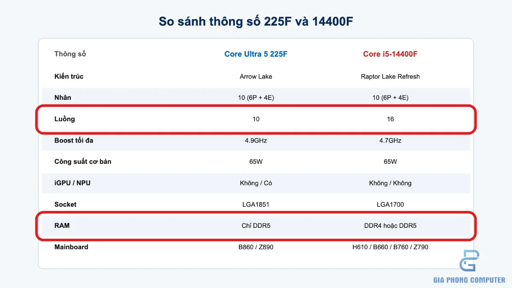Image resolution: width=512 pixels, height=288 pixels.
Task: Select the "Công suất cơ bản" row label
Action: (x=83, y=162)
